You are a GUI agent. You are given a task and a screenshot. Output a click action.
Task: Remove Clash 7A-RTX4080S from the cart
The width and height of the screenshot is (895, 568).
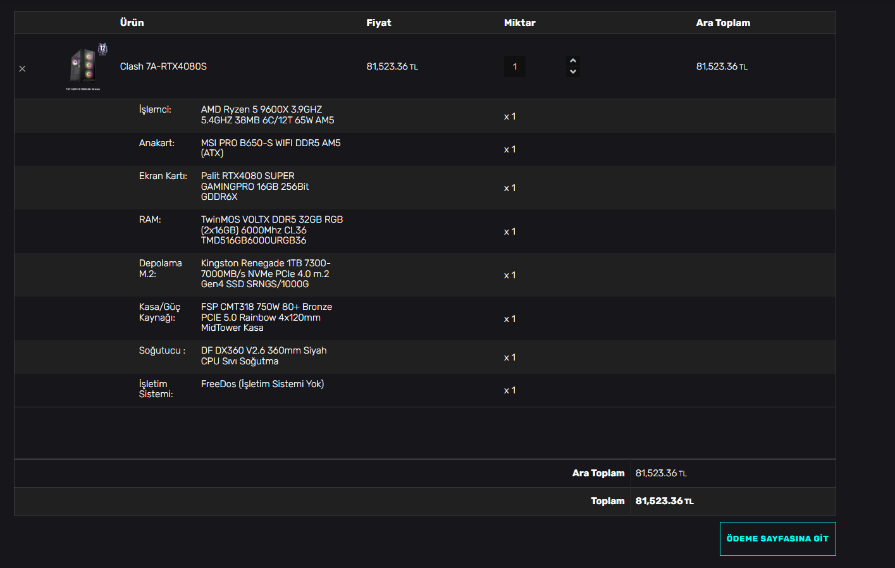click(22, 68)
